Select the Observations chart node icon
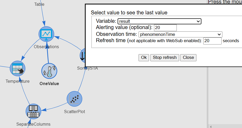 coord(46,34)
